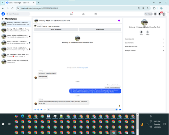Open Chrome profile avatar icon
Viewport: 169px width, 135px height.
(161, 8)
